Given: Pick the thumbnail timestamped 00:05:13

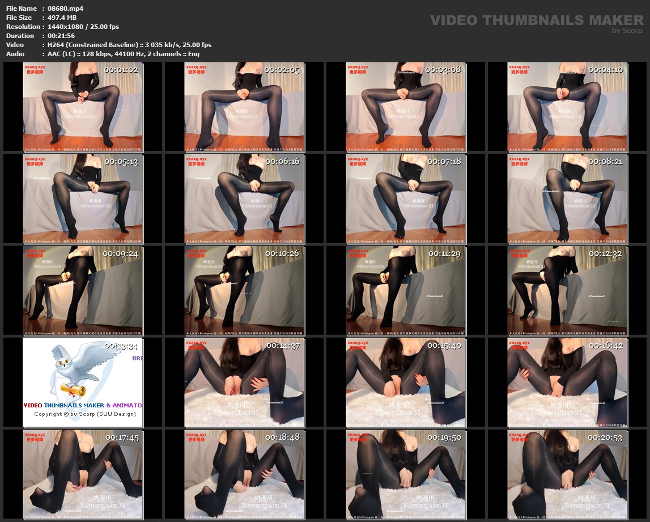Looking at the screenshot, I should pyautogui.click(x=83, y=199).
